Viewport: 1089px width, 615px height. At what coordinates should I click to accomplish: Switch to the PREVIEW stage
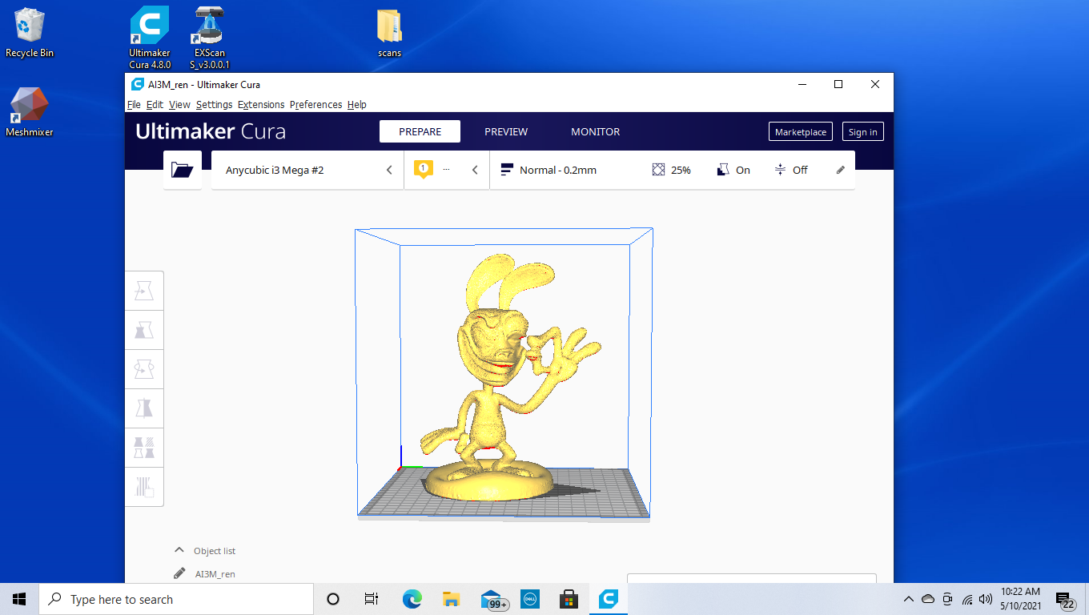(506, 131)
